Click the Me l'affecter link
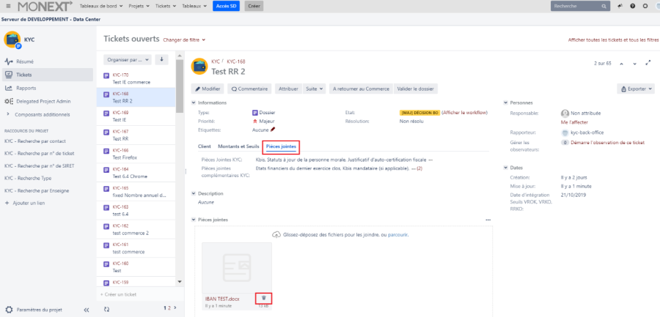The image size is (660, 317). [x=576, y=122]
